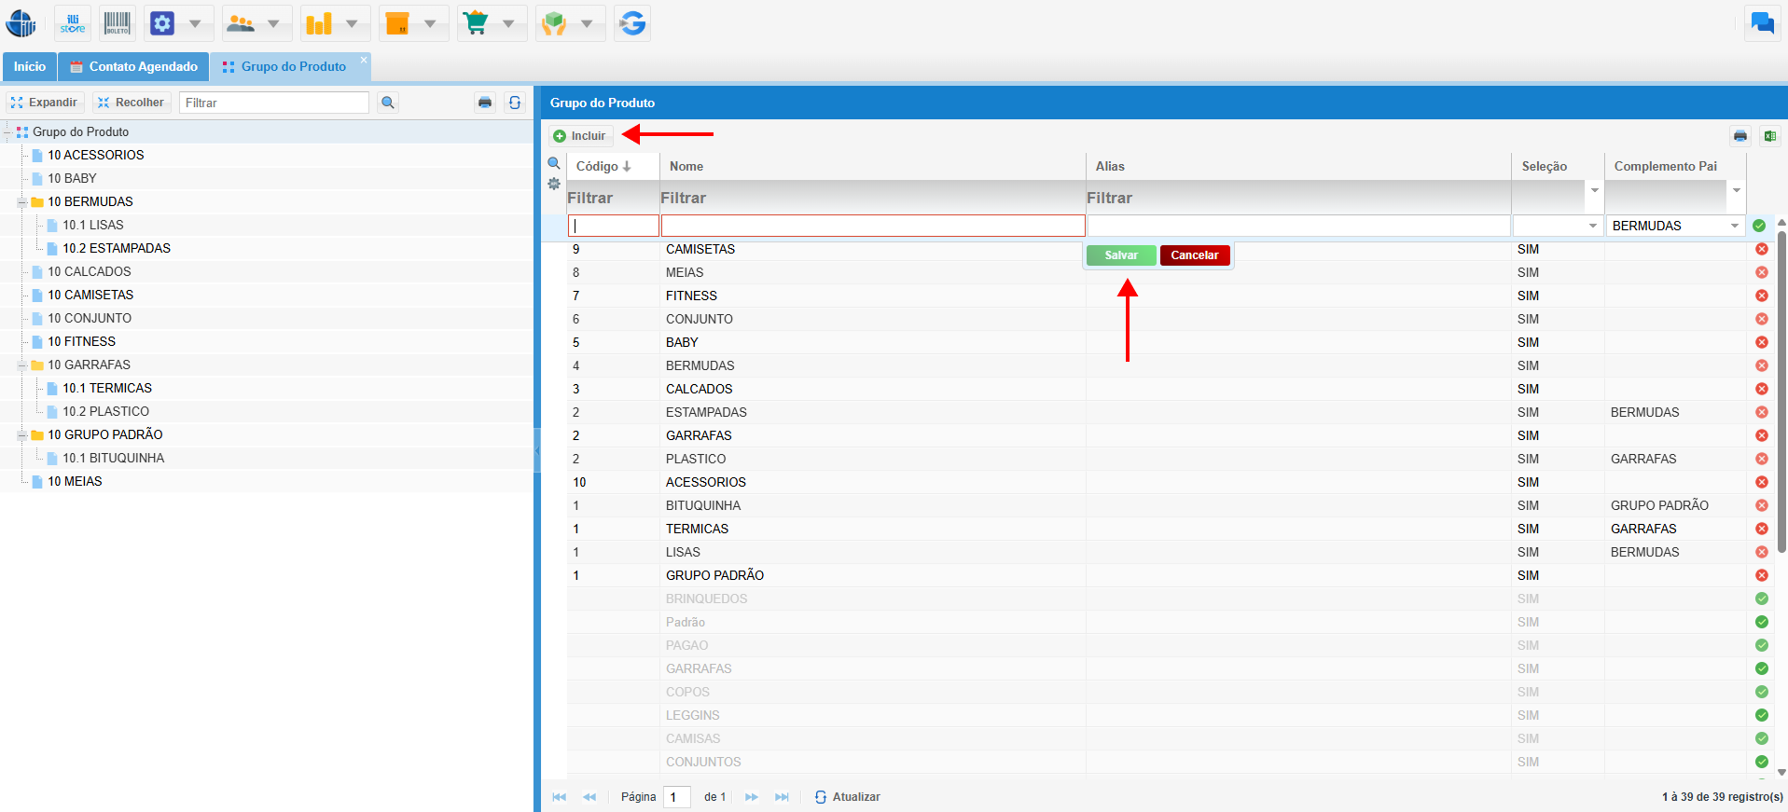
Task: Switch to the Contato Agendado tab
Action: coord(133,66)
